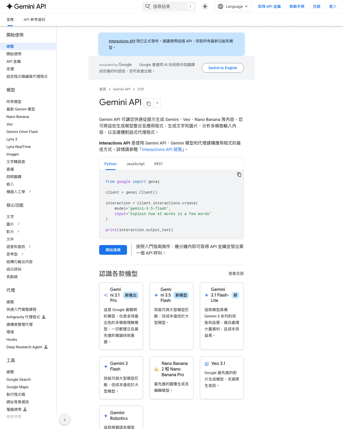Expand the 機器人工學 sidebar item
Viewport: 343px width, 429px height.
click(x=30, y=191)
